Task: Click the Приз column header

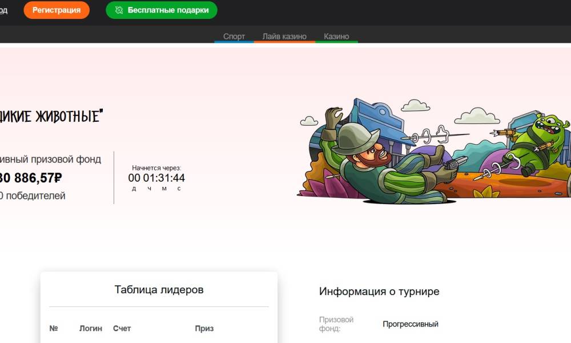Action: click(204, 328)
